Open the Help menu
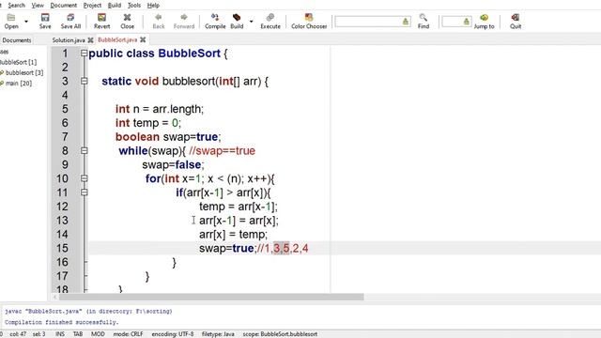The width and height of the screenshot is (601, 338). [x=153, y=6]
